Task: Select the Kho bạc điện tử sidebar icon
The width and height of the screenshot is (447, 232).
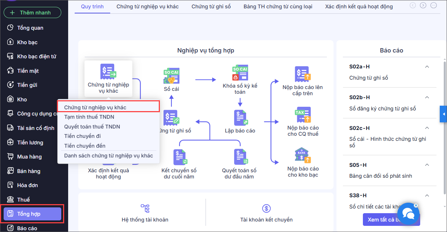Action: 11,56
